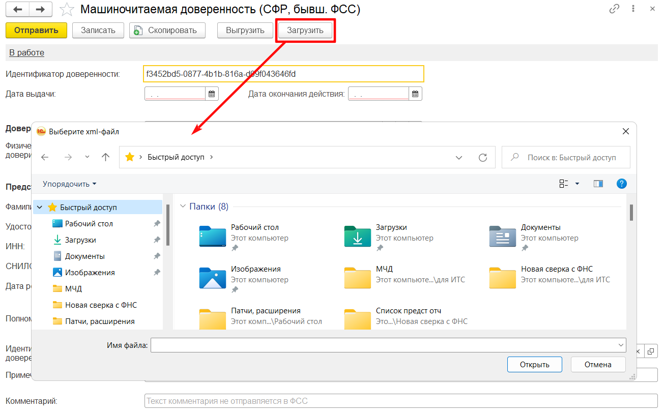Click the Идентификатор доверенности field
This screenshot has height=413, width=664.
[284, 74]
